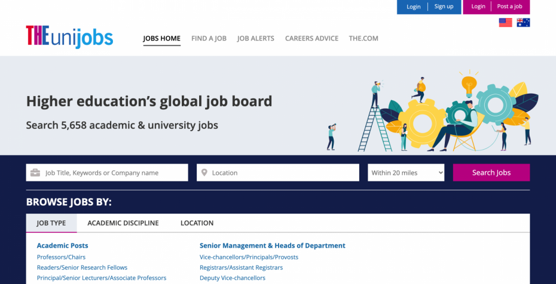Viewport: 556px width, 284px height.
Task: Open the JOBS HOME menu item
Action: pos(161,38)
